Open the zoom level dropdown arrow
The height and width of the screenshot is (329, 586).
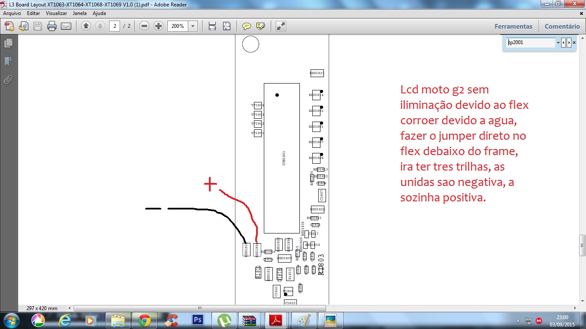(193, 26)
